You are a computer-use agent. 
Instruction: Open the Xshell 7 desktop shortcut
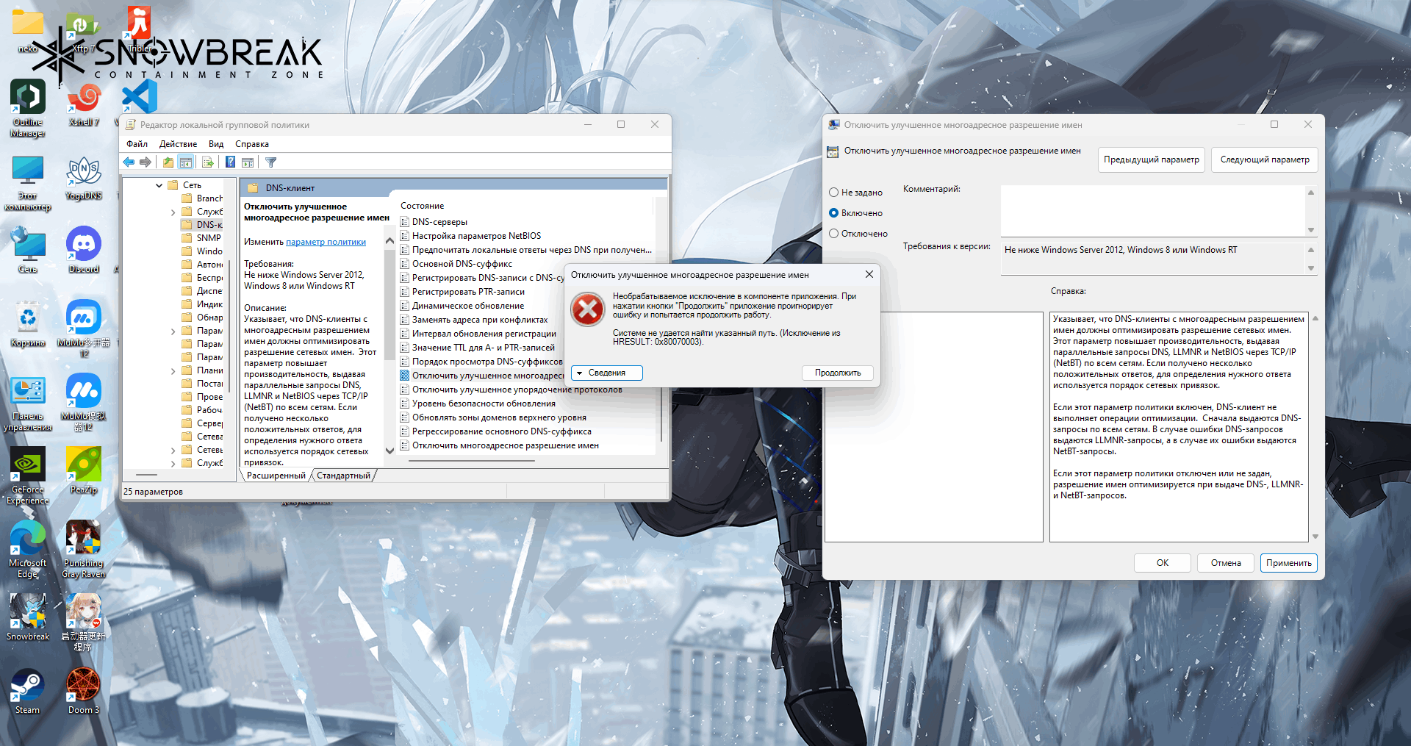click(x=84, y=104)
